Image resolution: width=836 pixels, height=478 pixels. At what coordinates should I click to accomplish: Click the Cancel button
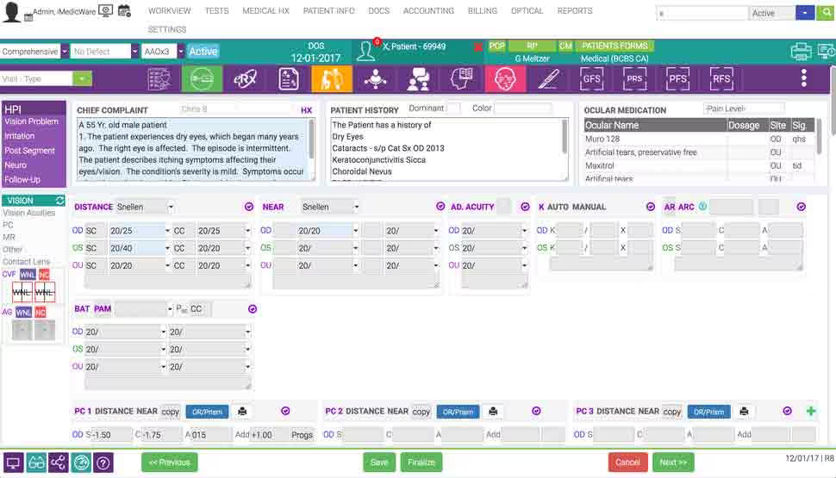point(627,462)
